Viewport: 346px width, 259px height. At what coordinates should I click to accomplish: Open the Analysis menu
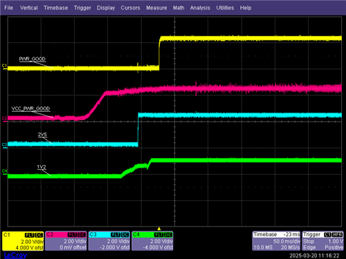[x=200, y=8]
